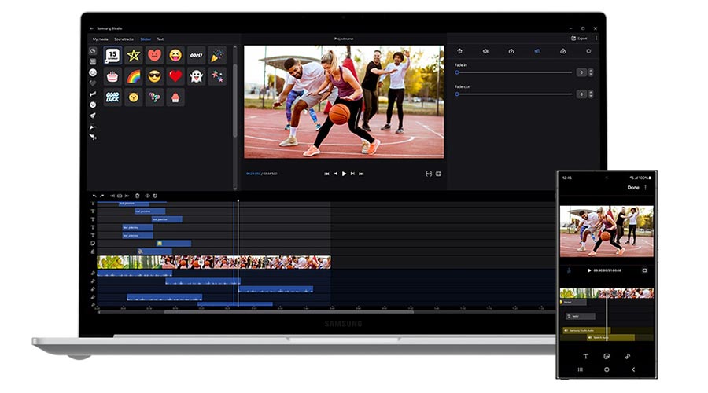Open the volume settings icon
708x393 pixels.
click(485, 51)
